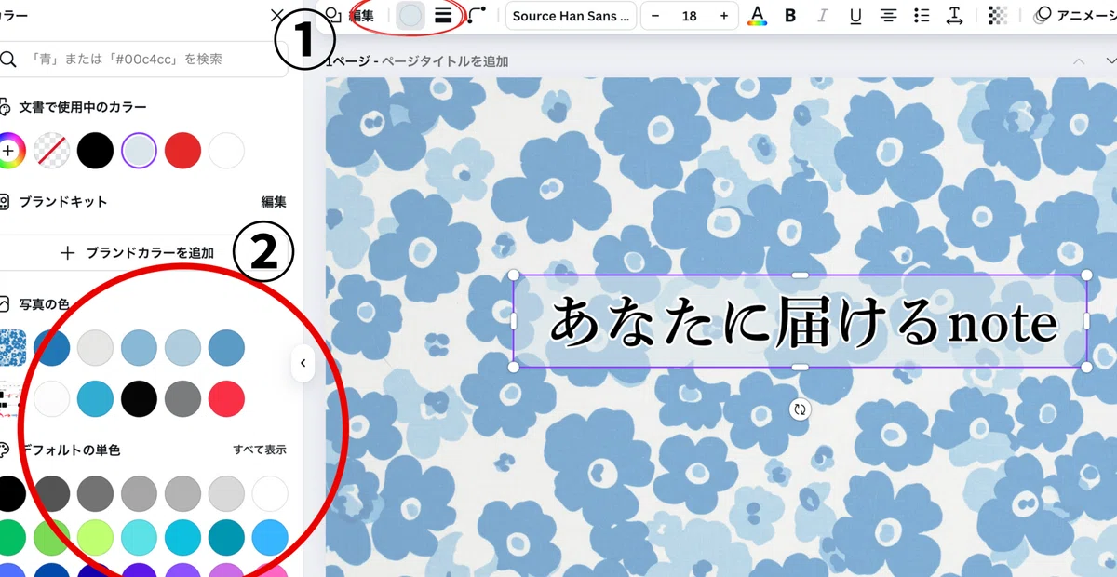1117x577 pixels.
Task: Toggle Bold formatting
Action: [x=790, y=15]
